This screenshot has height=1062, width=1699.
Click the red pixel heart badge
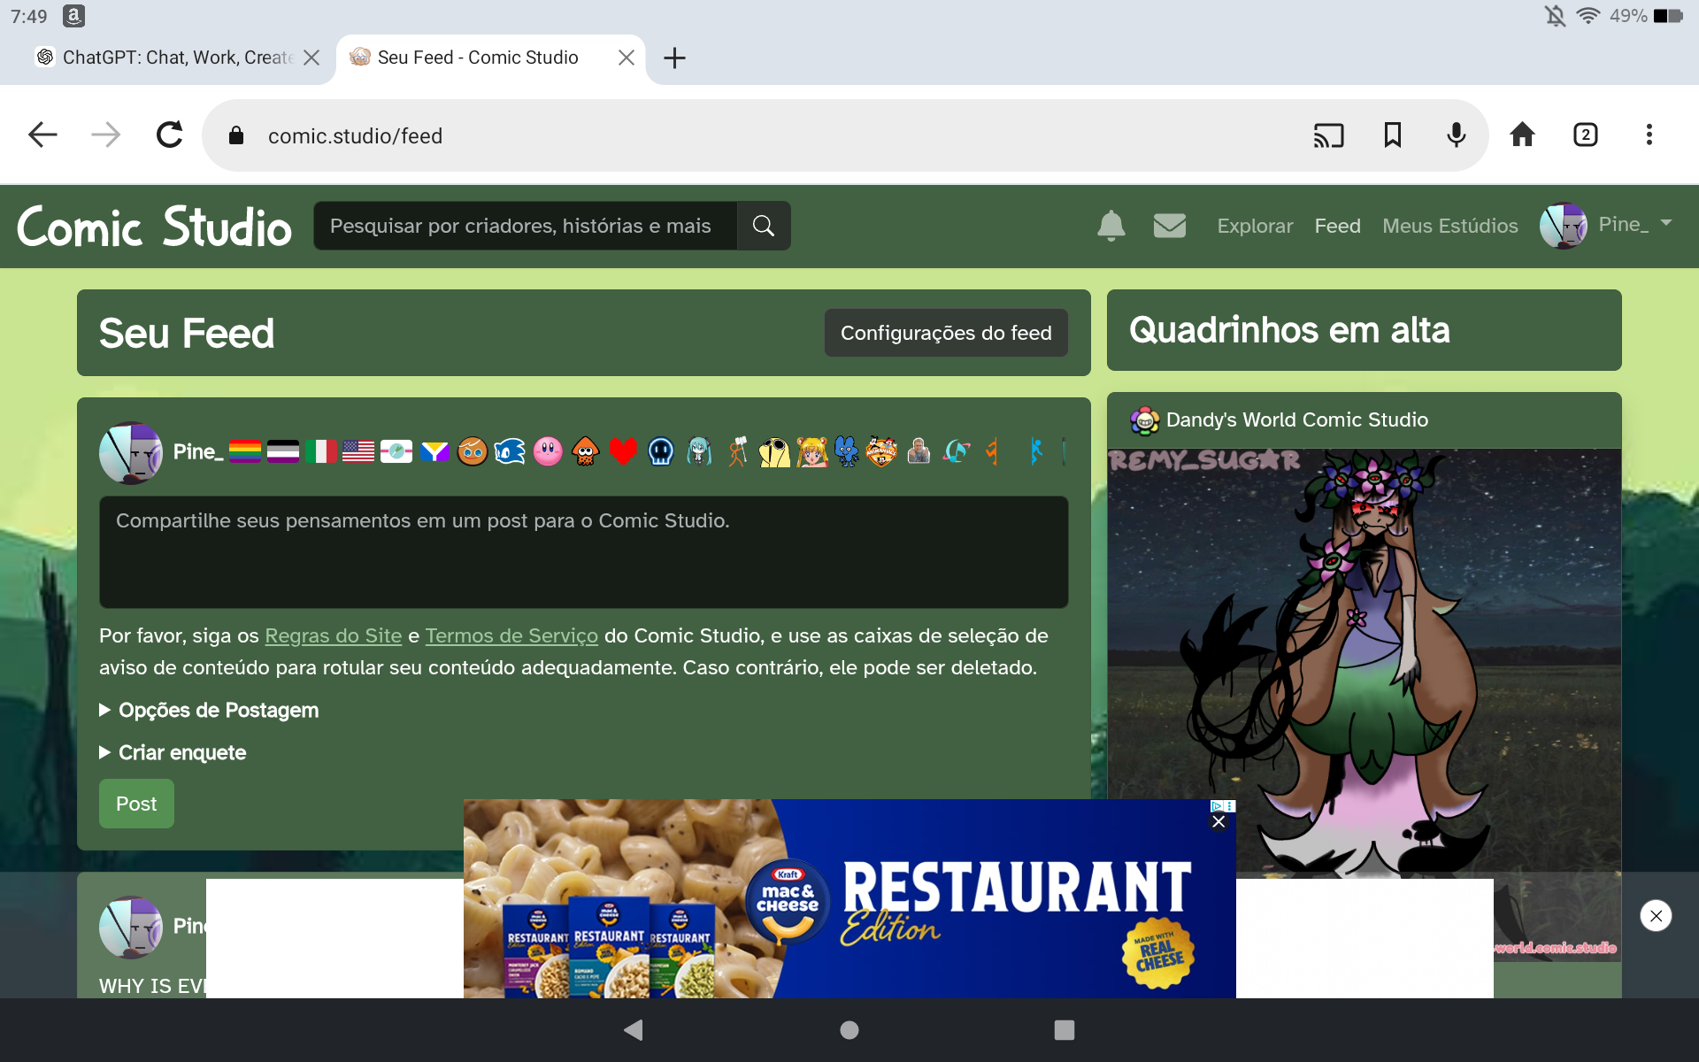[x=623, y=451]
